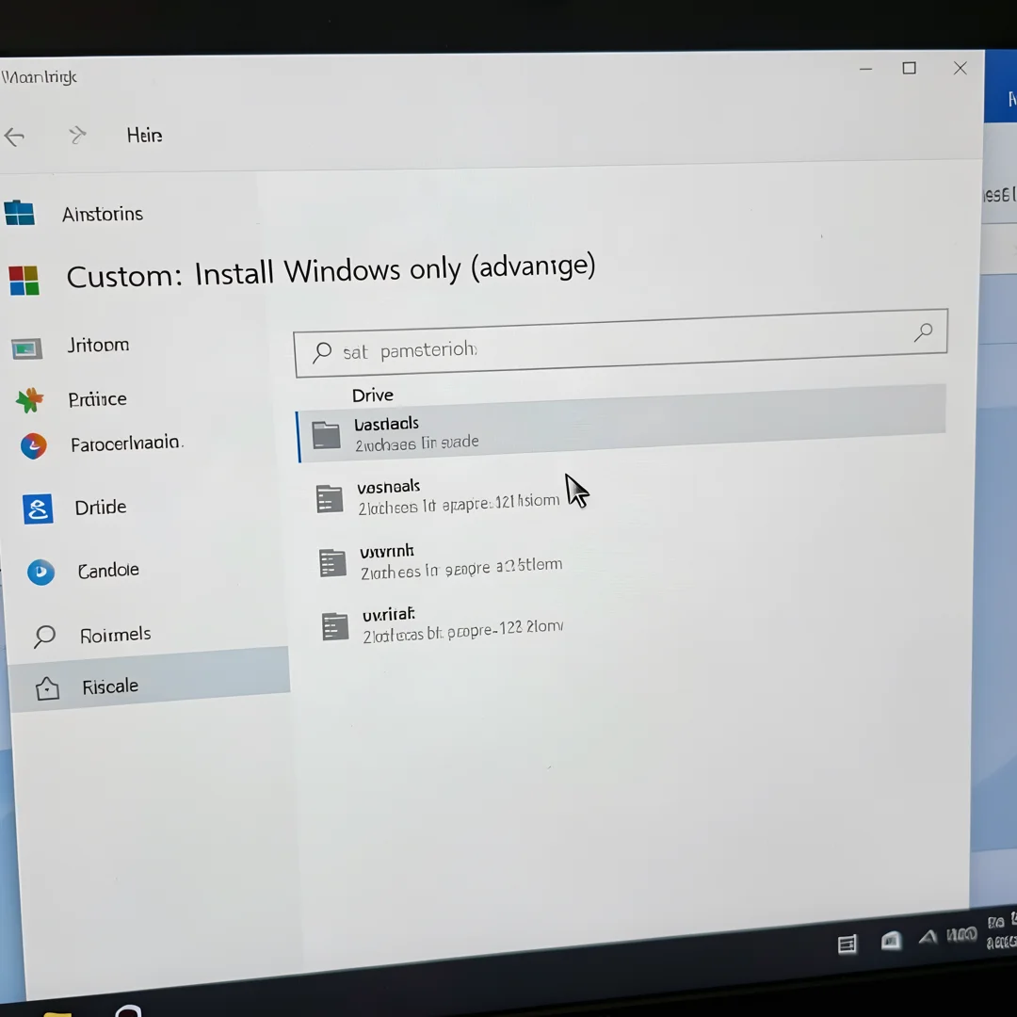Screen dimensions: 1017x1017
Task: Go back with the left arrow
Action: tap(14, 137)
